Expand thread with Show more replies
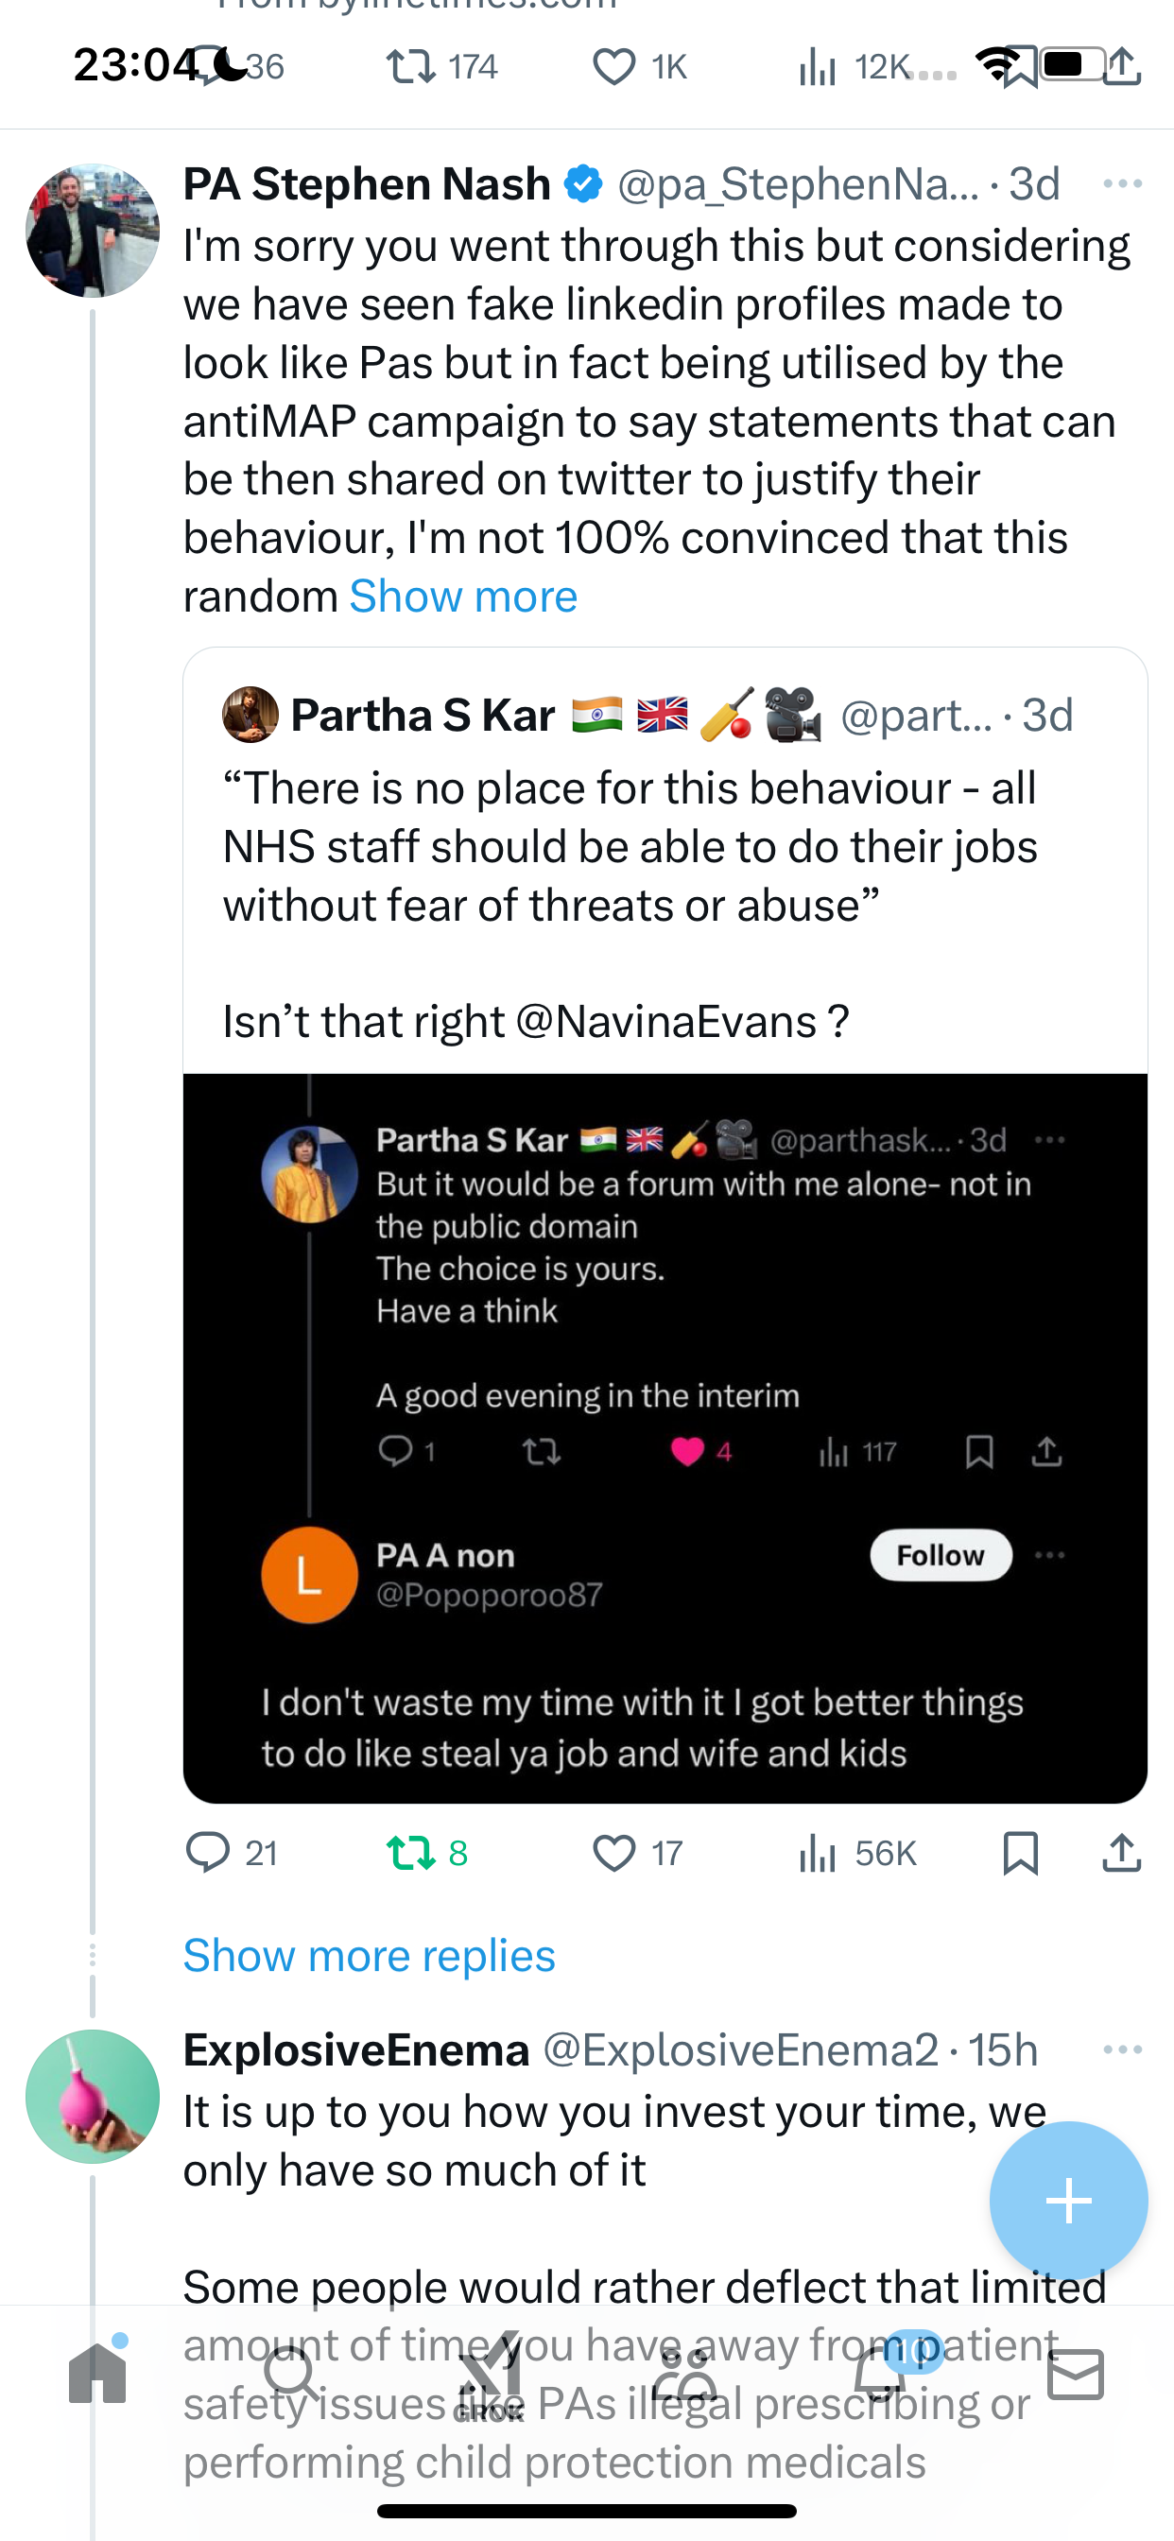Viewport: 1174px width, 2541px height. [369, 1955]
